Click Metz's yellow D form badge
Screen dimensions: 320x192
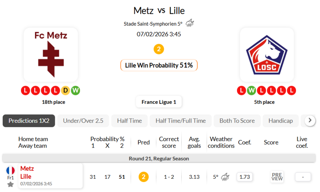(66, 90)
